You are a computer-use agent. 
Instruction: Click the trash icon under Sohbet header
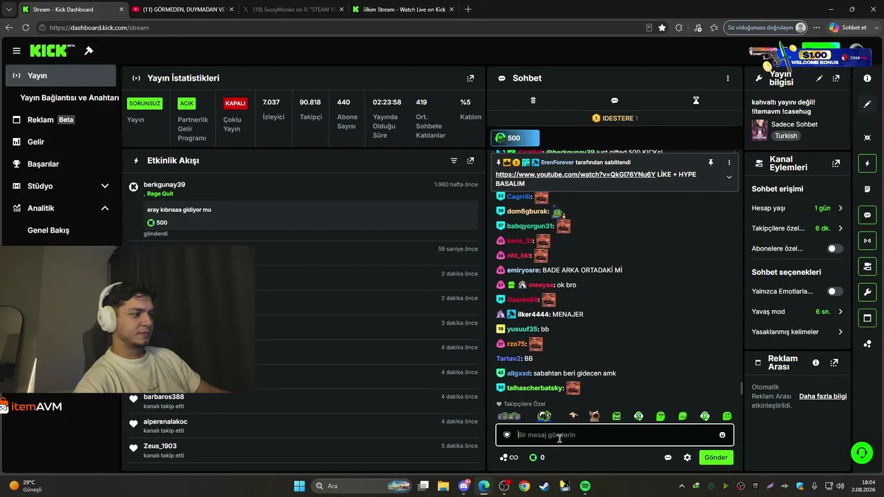point(533,100)
